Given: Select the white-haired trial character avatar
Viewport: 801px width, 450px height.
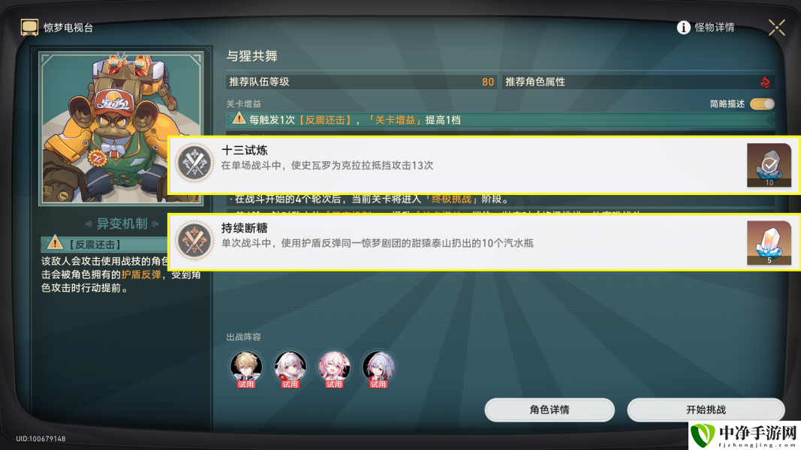Looking at the screenshot, I should coord(291,368).
